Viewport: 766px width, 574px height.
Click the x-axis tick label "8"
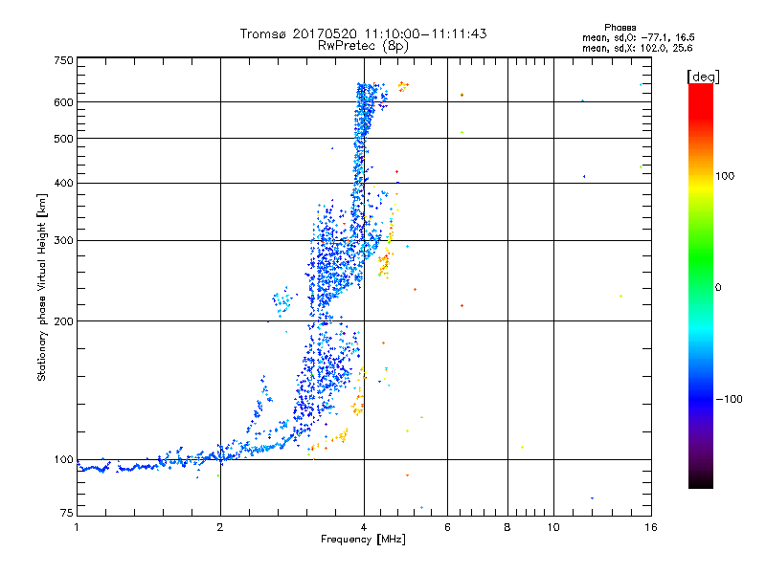point(507,527)
